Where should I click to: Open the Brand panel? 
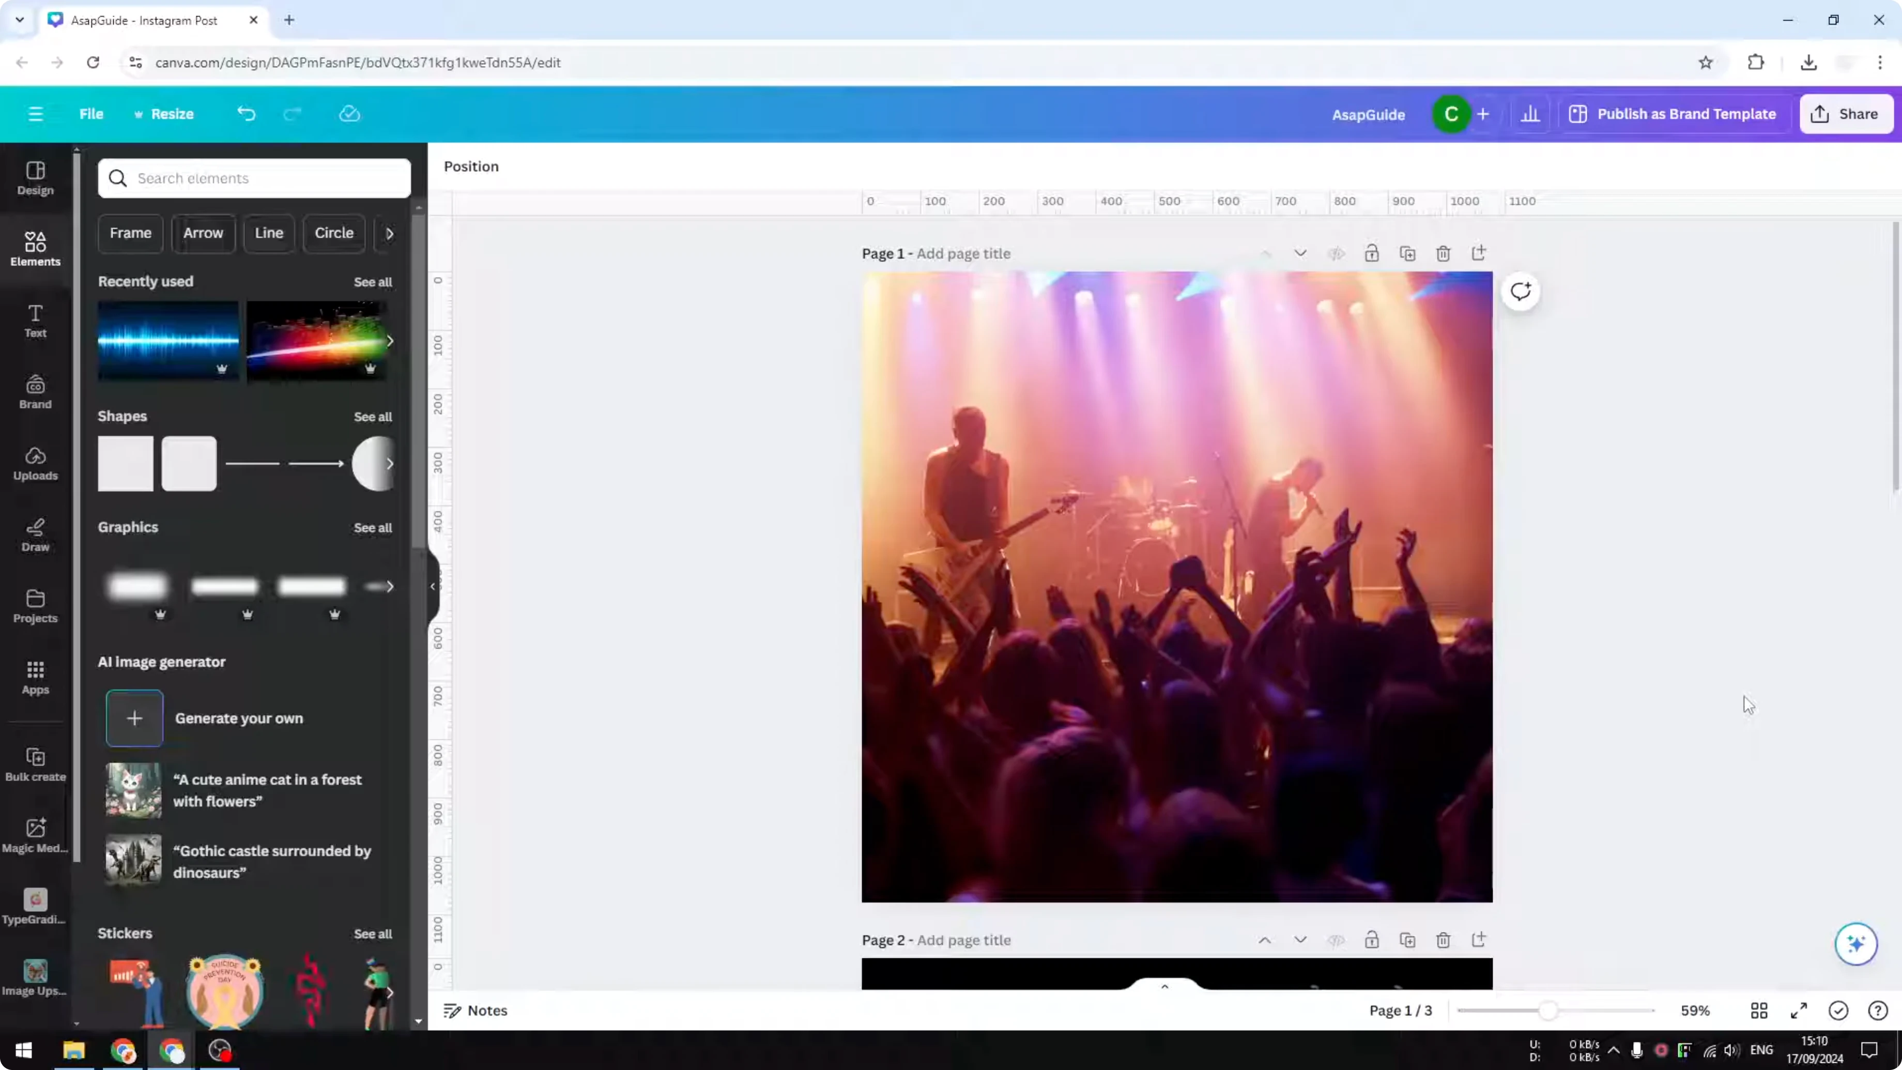point(36,392)
